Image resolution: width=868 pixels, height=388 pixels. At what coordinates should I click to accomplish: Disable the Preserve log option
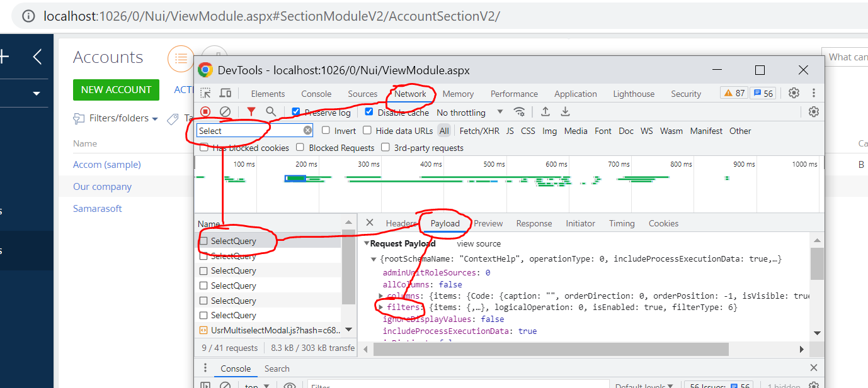pyautogui.click(x=295, y=111)
